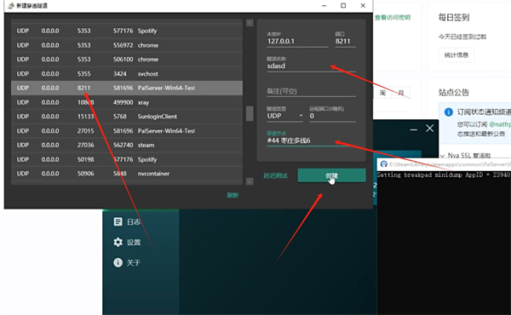The height and width of the screenshot is (315, 511).
Task: Expand the Nya SSL announcement item
Action: pyautogui.click(x=466, y=156)
